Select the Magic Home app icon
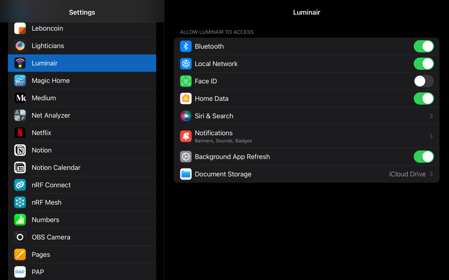Screen dimensions: 449x280 (x=20, y=80)
